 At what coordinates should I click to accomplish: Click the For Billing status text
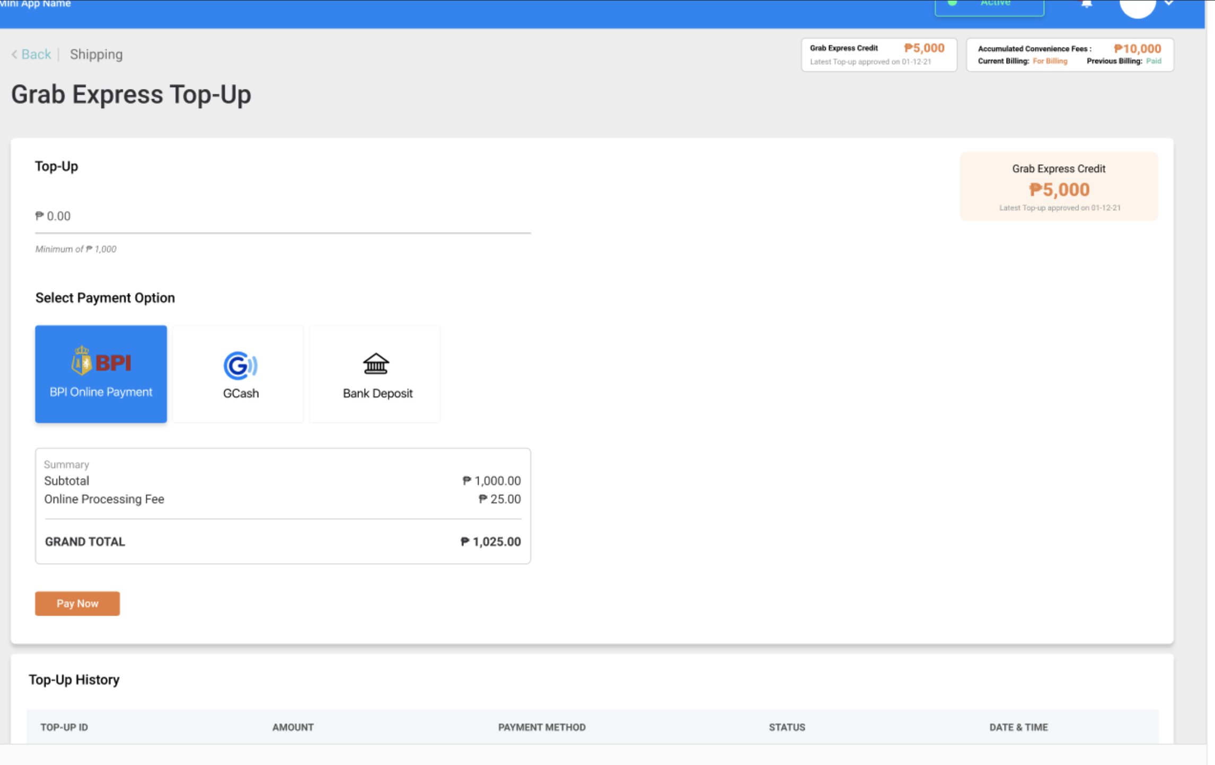[1050, 61]
